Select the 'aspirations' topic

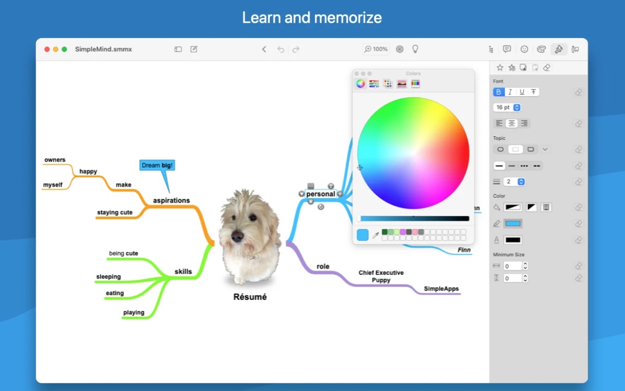tap(172, 200)
